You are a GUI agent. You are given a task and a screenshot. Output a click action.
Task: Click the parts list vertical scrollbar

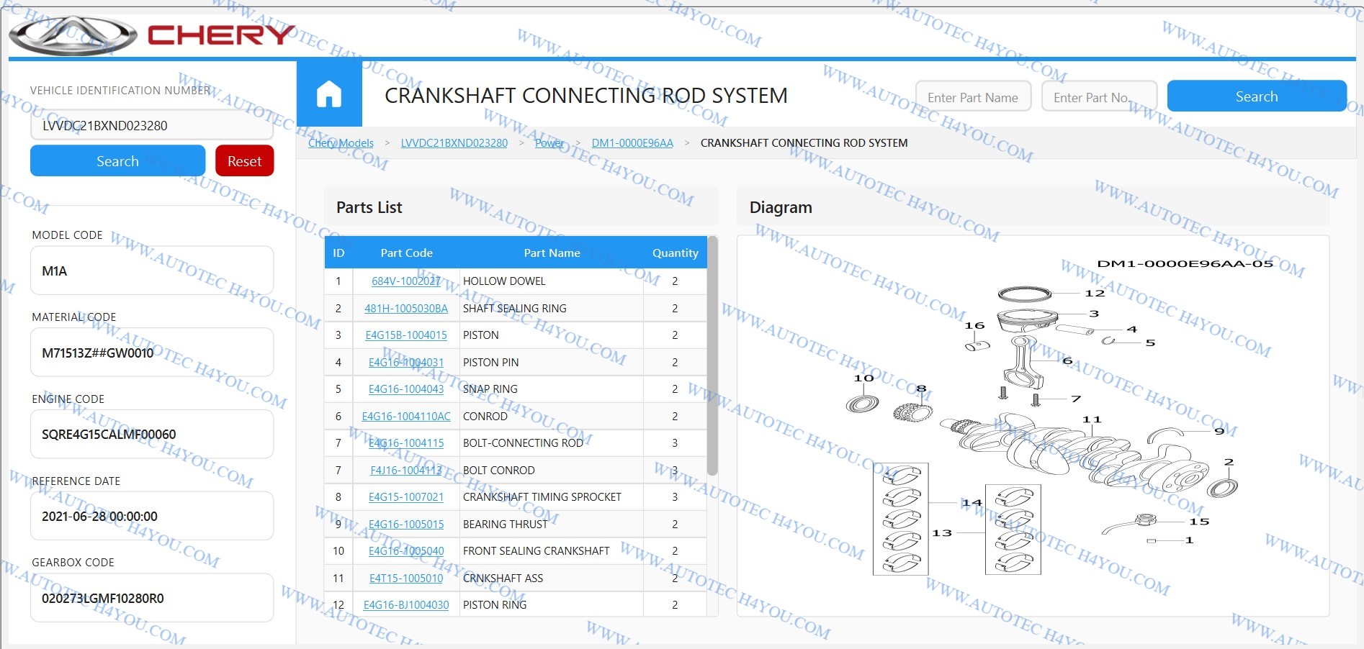point(712,360)
